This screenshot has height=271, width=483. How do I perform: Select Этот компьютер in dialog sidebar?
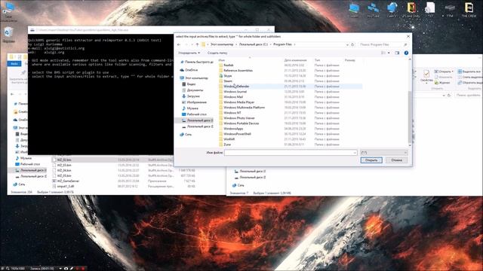click(x=194, y=78)
